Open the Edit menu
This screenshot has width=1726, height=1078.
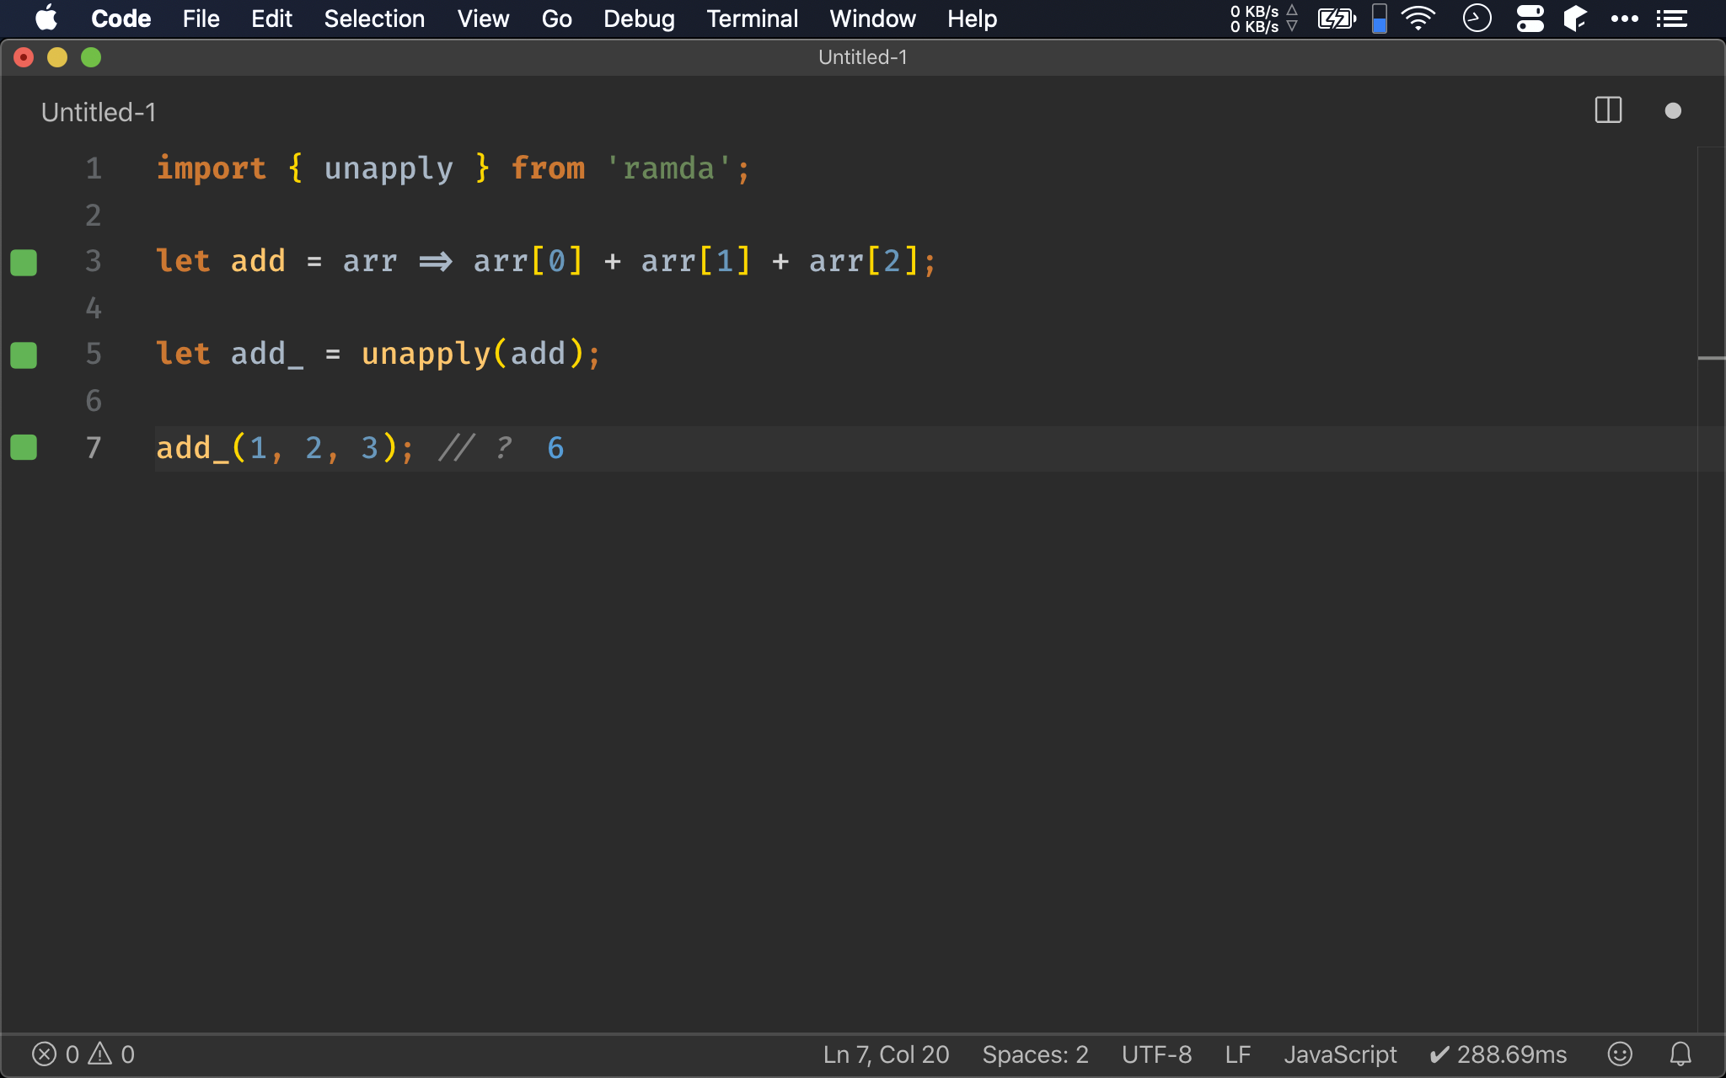coord(271,19)
